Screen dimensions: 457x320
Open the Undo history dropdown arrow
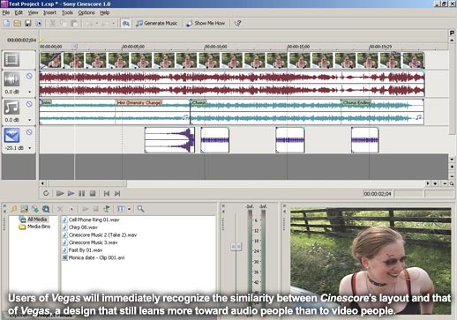97,23
